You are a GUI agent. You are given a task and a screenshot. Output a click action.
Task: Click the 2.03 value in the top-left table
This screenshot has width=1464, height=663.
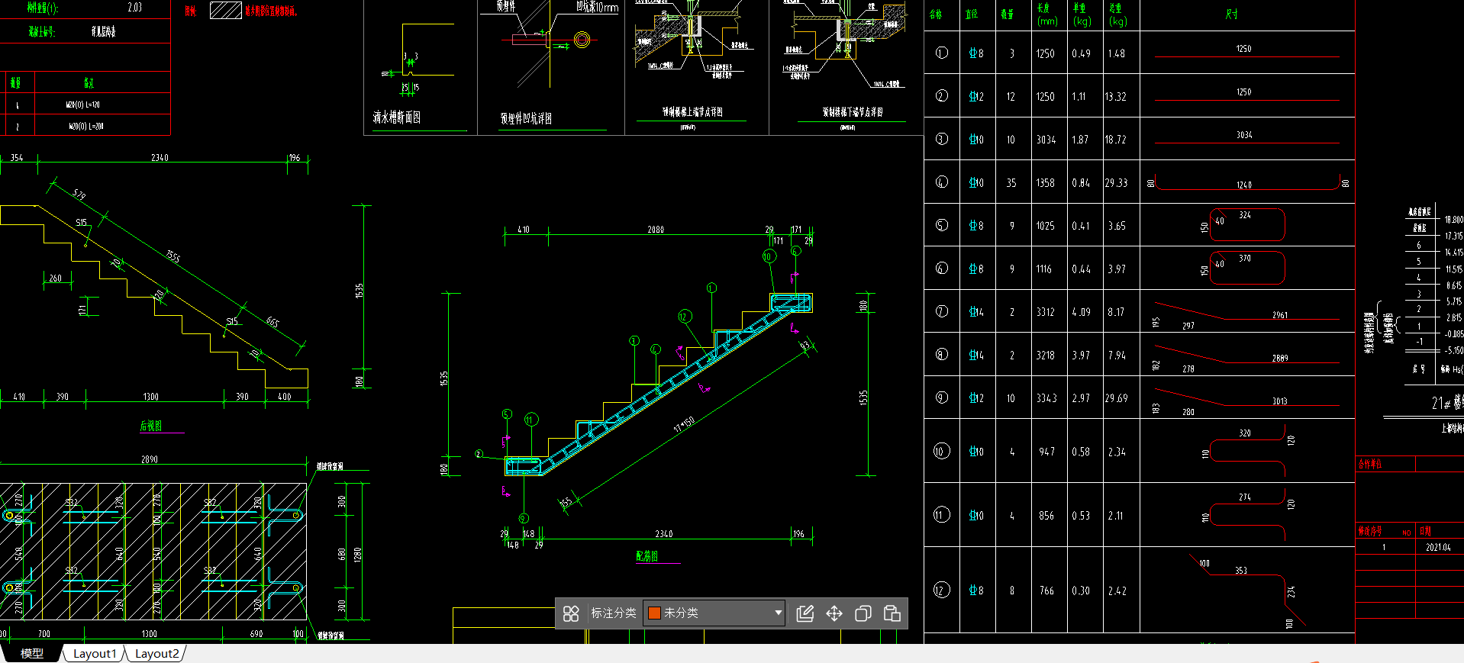135,7
